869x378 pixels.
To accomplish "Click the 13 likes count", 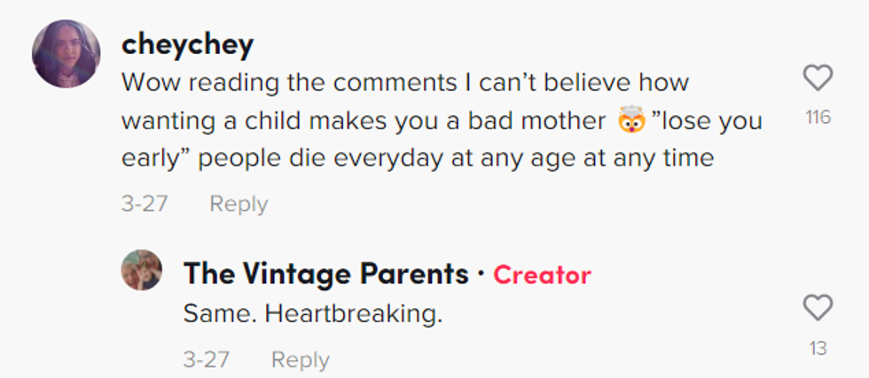I will [x=818, y=348].
